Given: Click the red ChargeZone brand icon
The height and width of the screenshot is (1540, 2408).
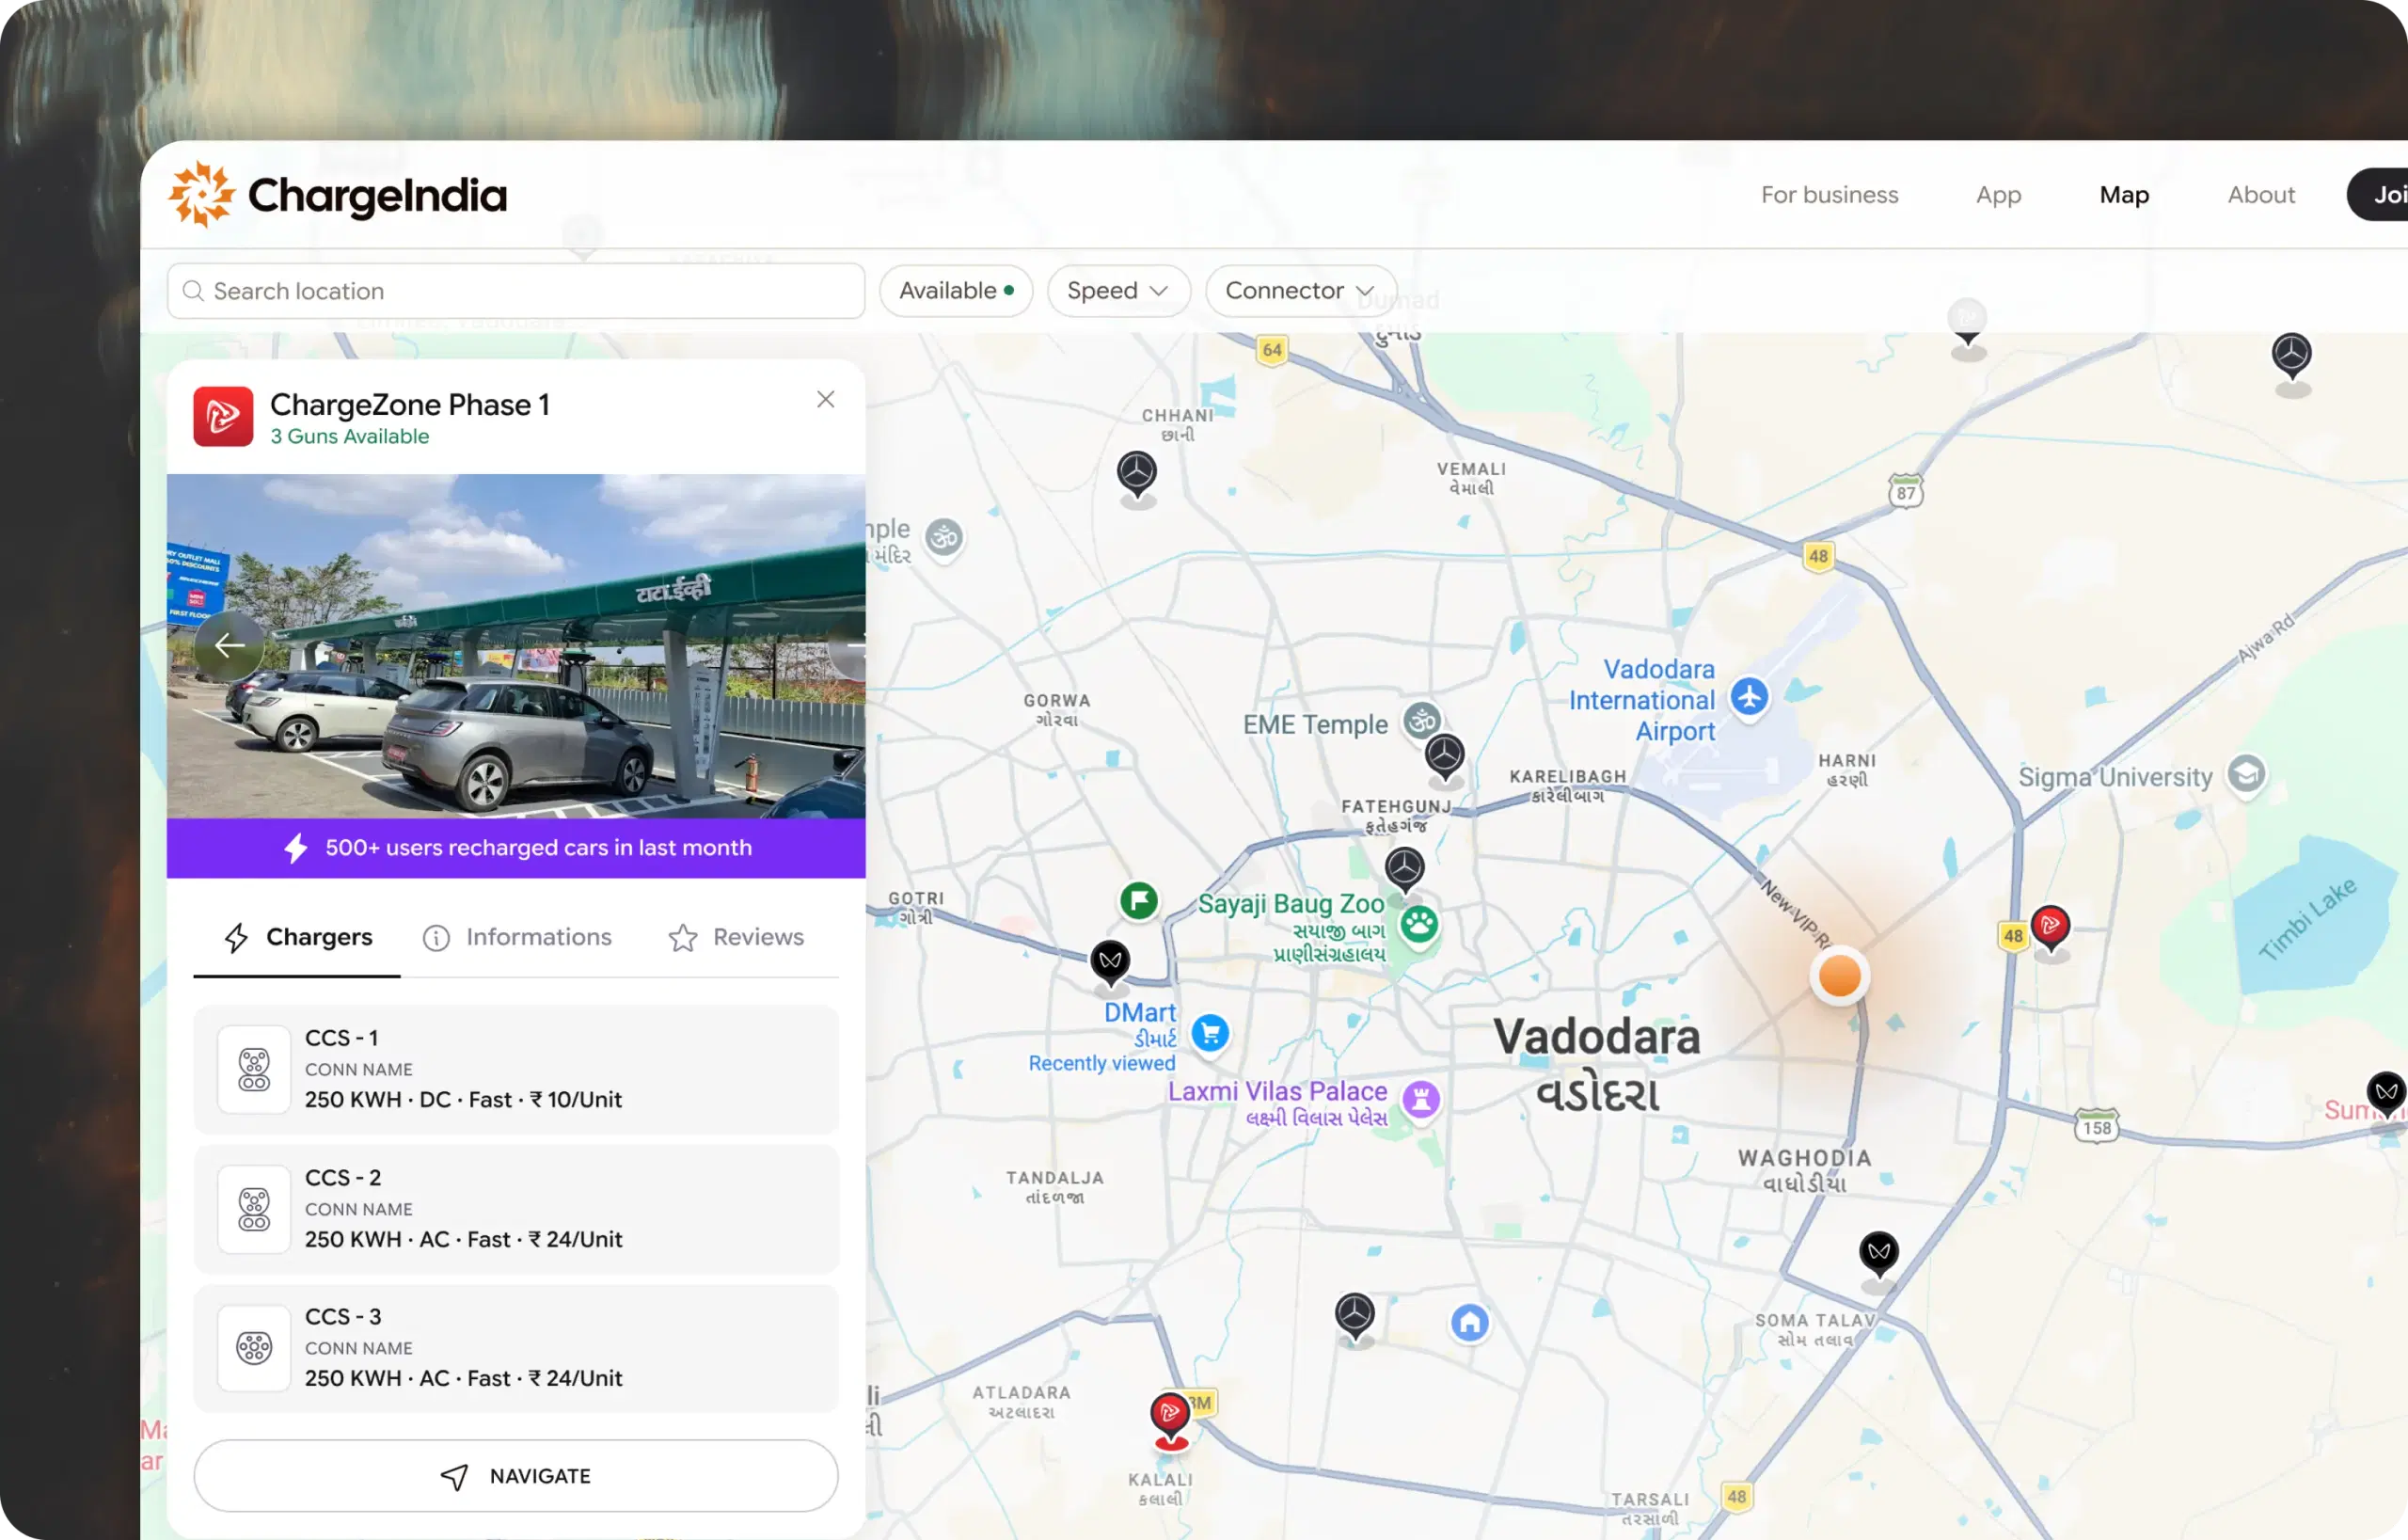Looking at the screenshot, I should (223, 417).
